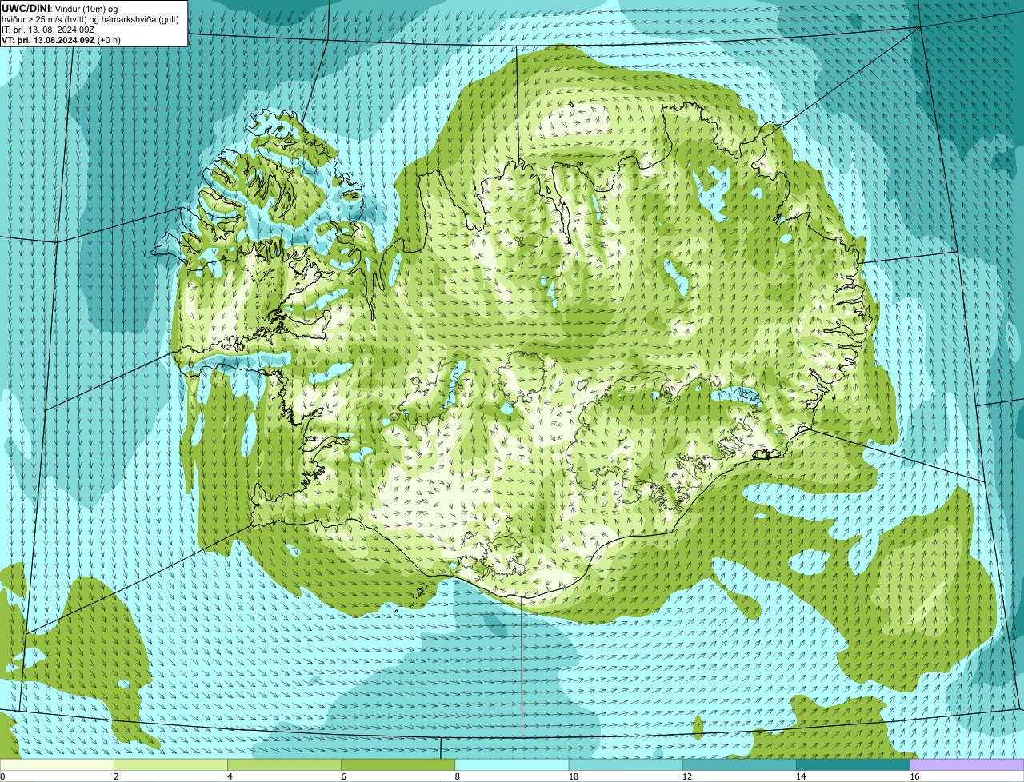Viewport: 1024px width, 782px height.
Task: Click the purple above-16 m/s legend swatch
Action: [x=967, y=764]
